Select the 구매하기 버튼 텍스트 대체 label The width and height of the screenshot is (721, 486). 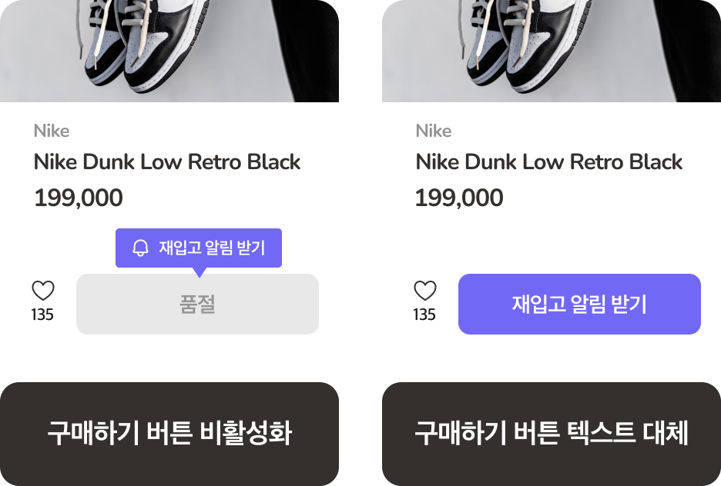552,434
